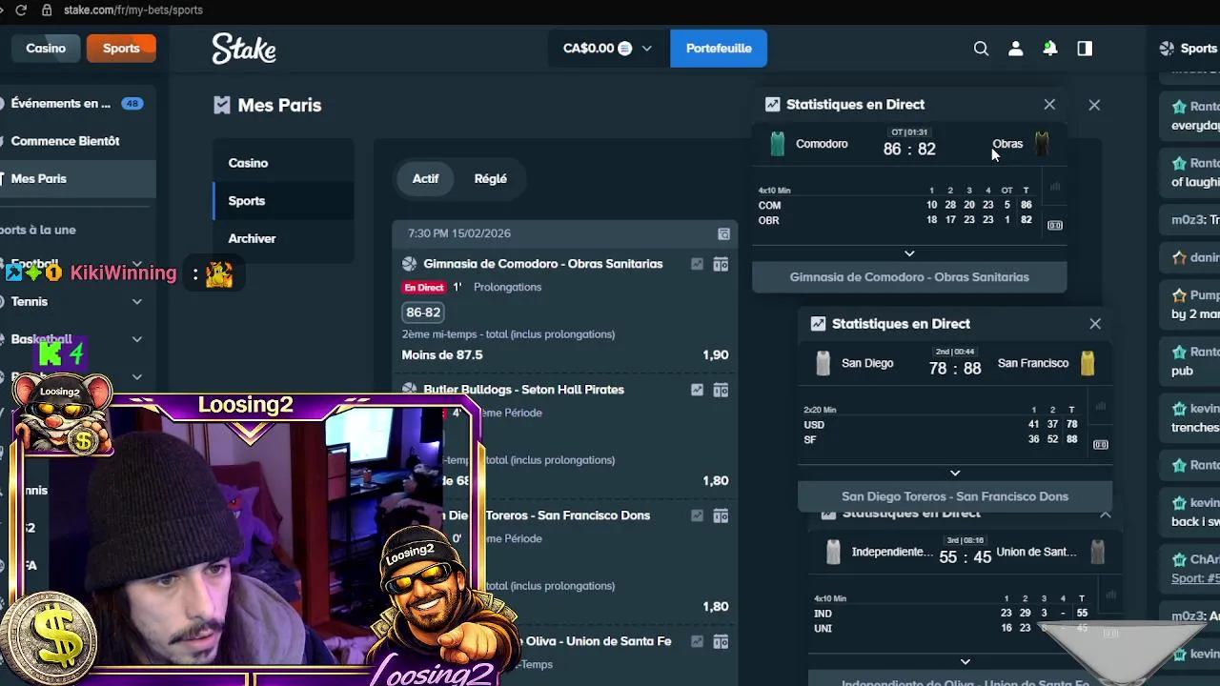This screenshot has width=1220, height=686.
Task: Expand details under the Comodoro-Obras score table
Action: click(909, 253)
